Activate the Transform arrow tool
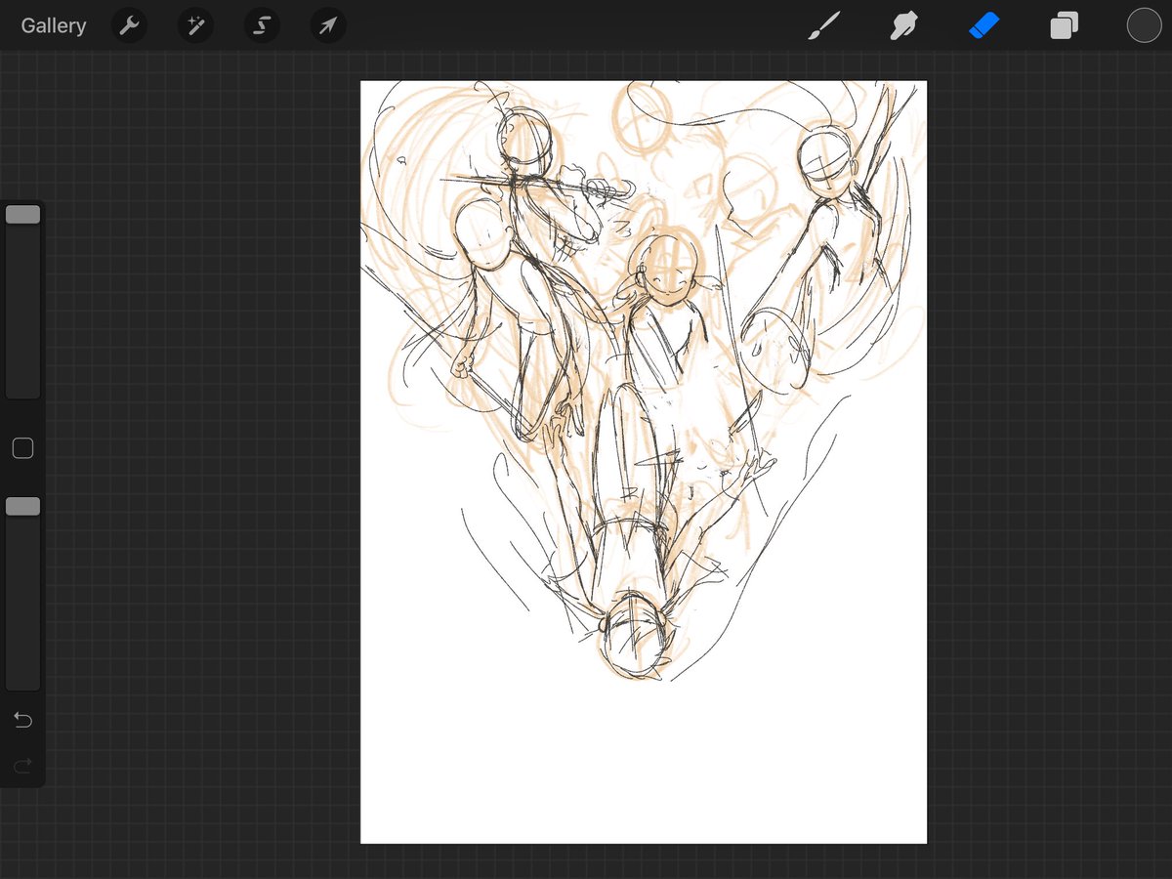Image resolution: width=1172 pixels, height=879 pixels. click(328, 25)
